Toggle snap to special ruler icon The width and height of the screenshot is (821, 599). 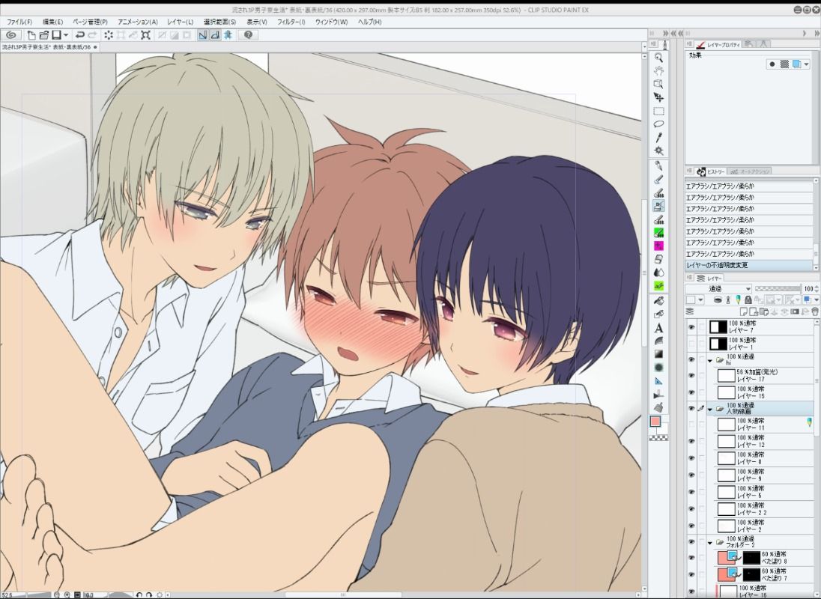(x=215, y=35)
